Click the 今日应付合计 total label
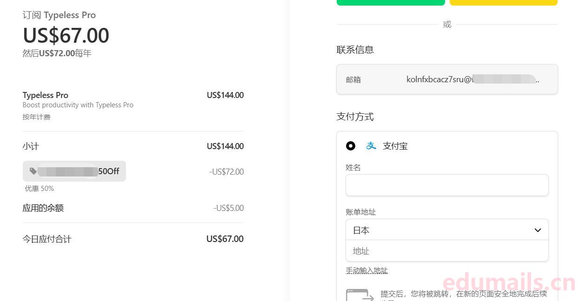The width and height of the screenshot is (586, 301). tap(47, 239)
